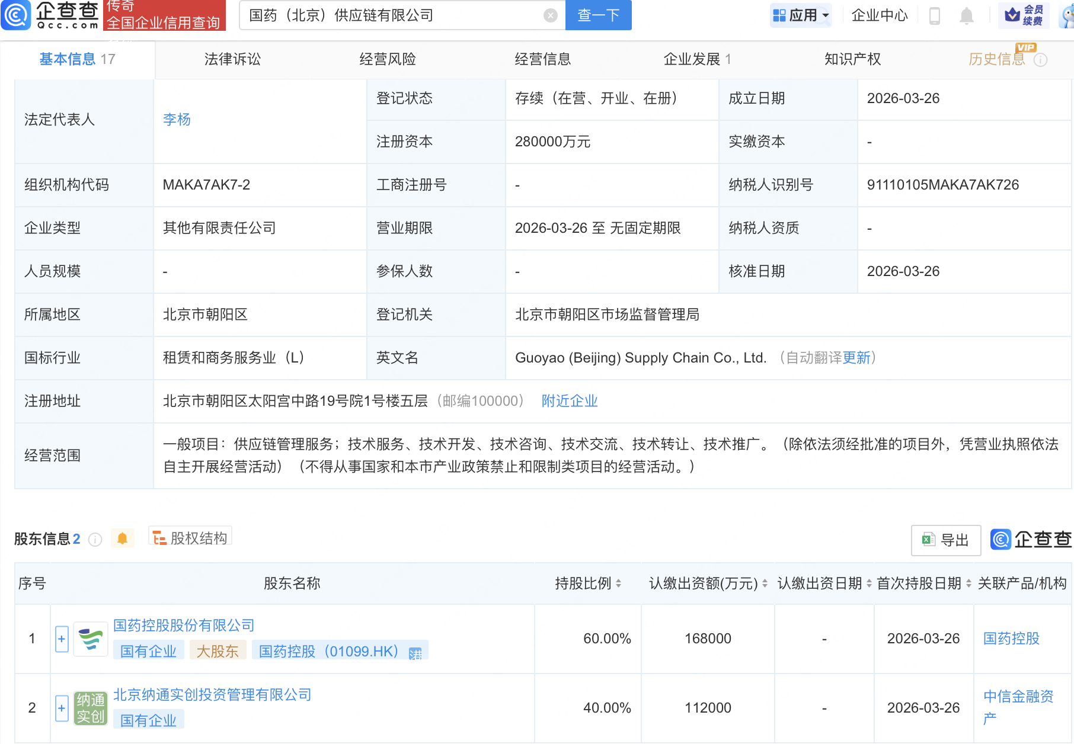Click inside the company name search field
The height and width of the screenshot is (744, 1074).
pyautogui.click(x=391, y=15)
